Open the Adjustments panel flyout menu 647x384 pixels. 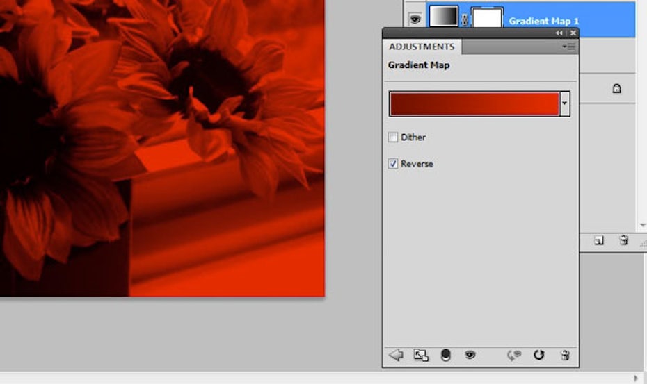point(568,47)
